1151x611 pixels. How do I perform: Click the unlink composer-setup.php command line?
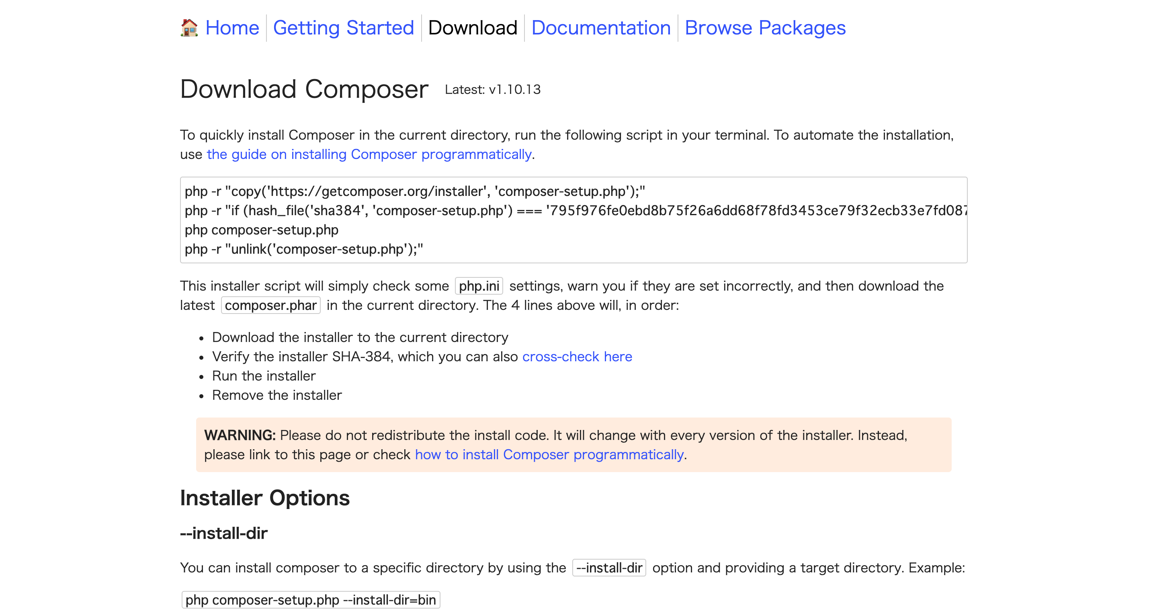pyautogui.click(x=304, y=249)
